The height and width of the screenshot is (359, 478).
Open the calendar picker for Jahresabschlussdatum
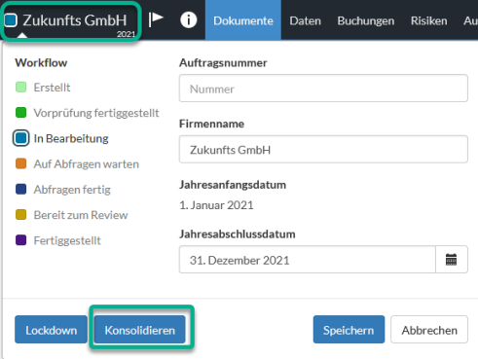pos(451,260)
